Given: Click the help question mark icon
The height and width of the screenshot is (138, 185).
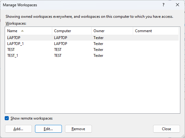Looking at the screenshot, I should [x=163, y=5].
